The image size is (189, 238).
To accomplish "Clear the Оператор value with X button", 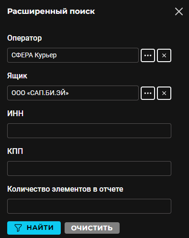I will [x=164, y=55].
